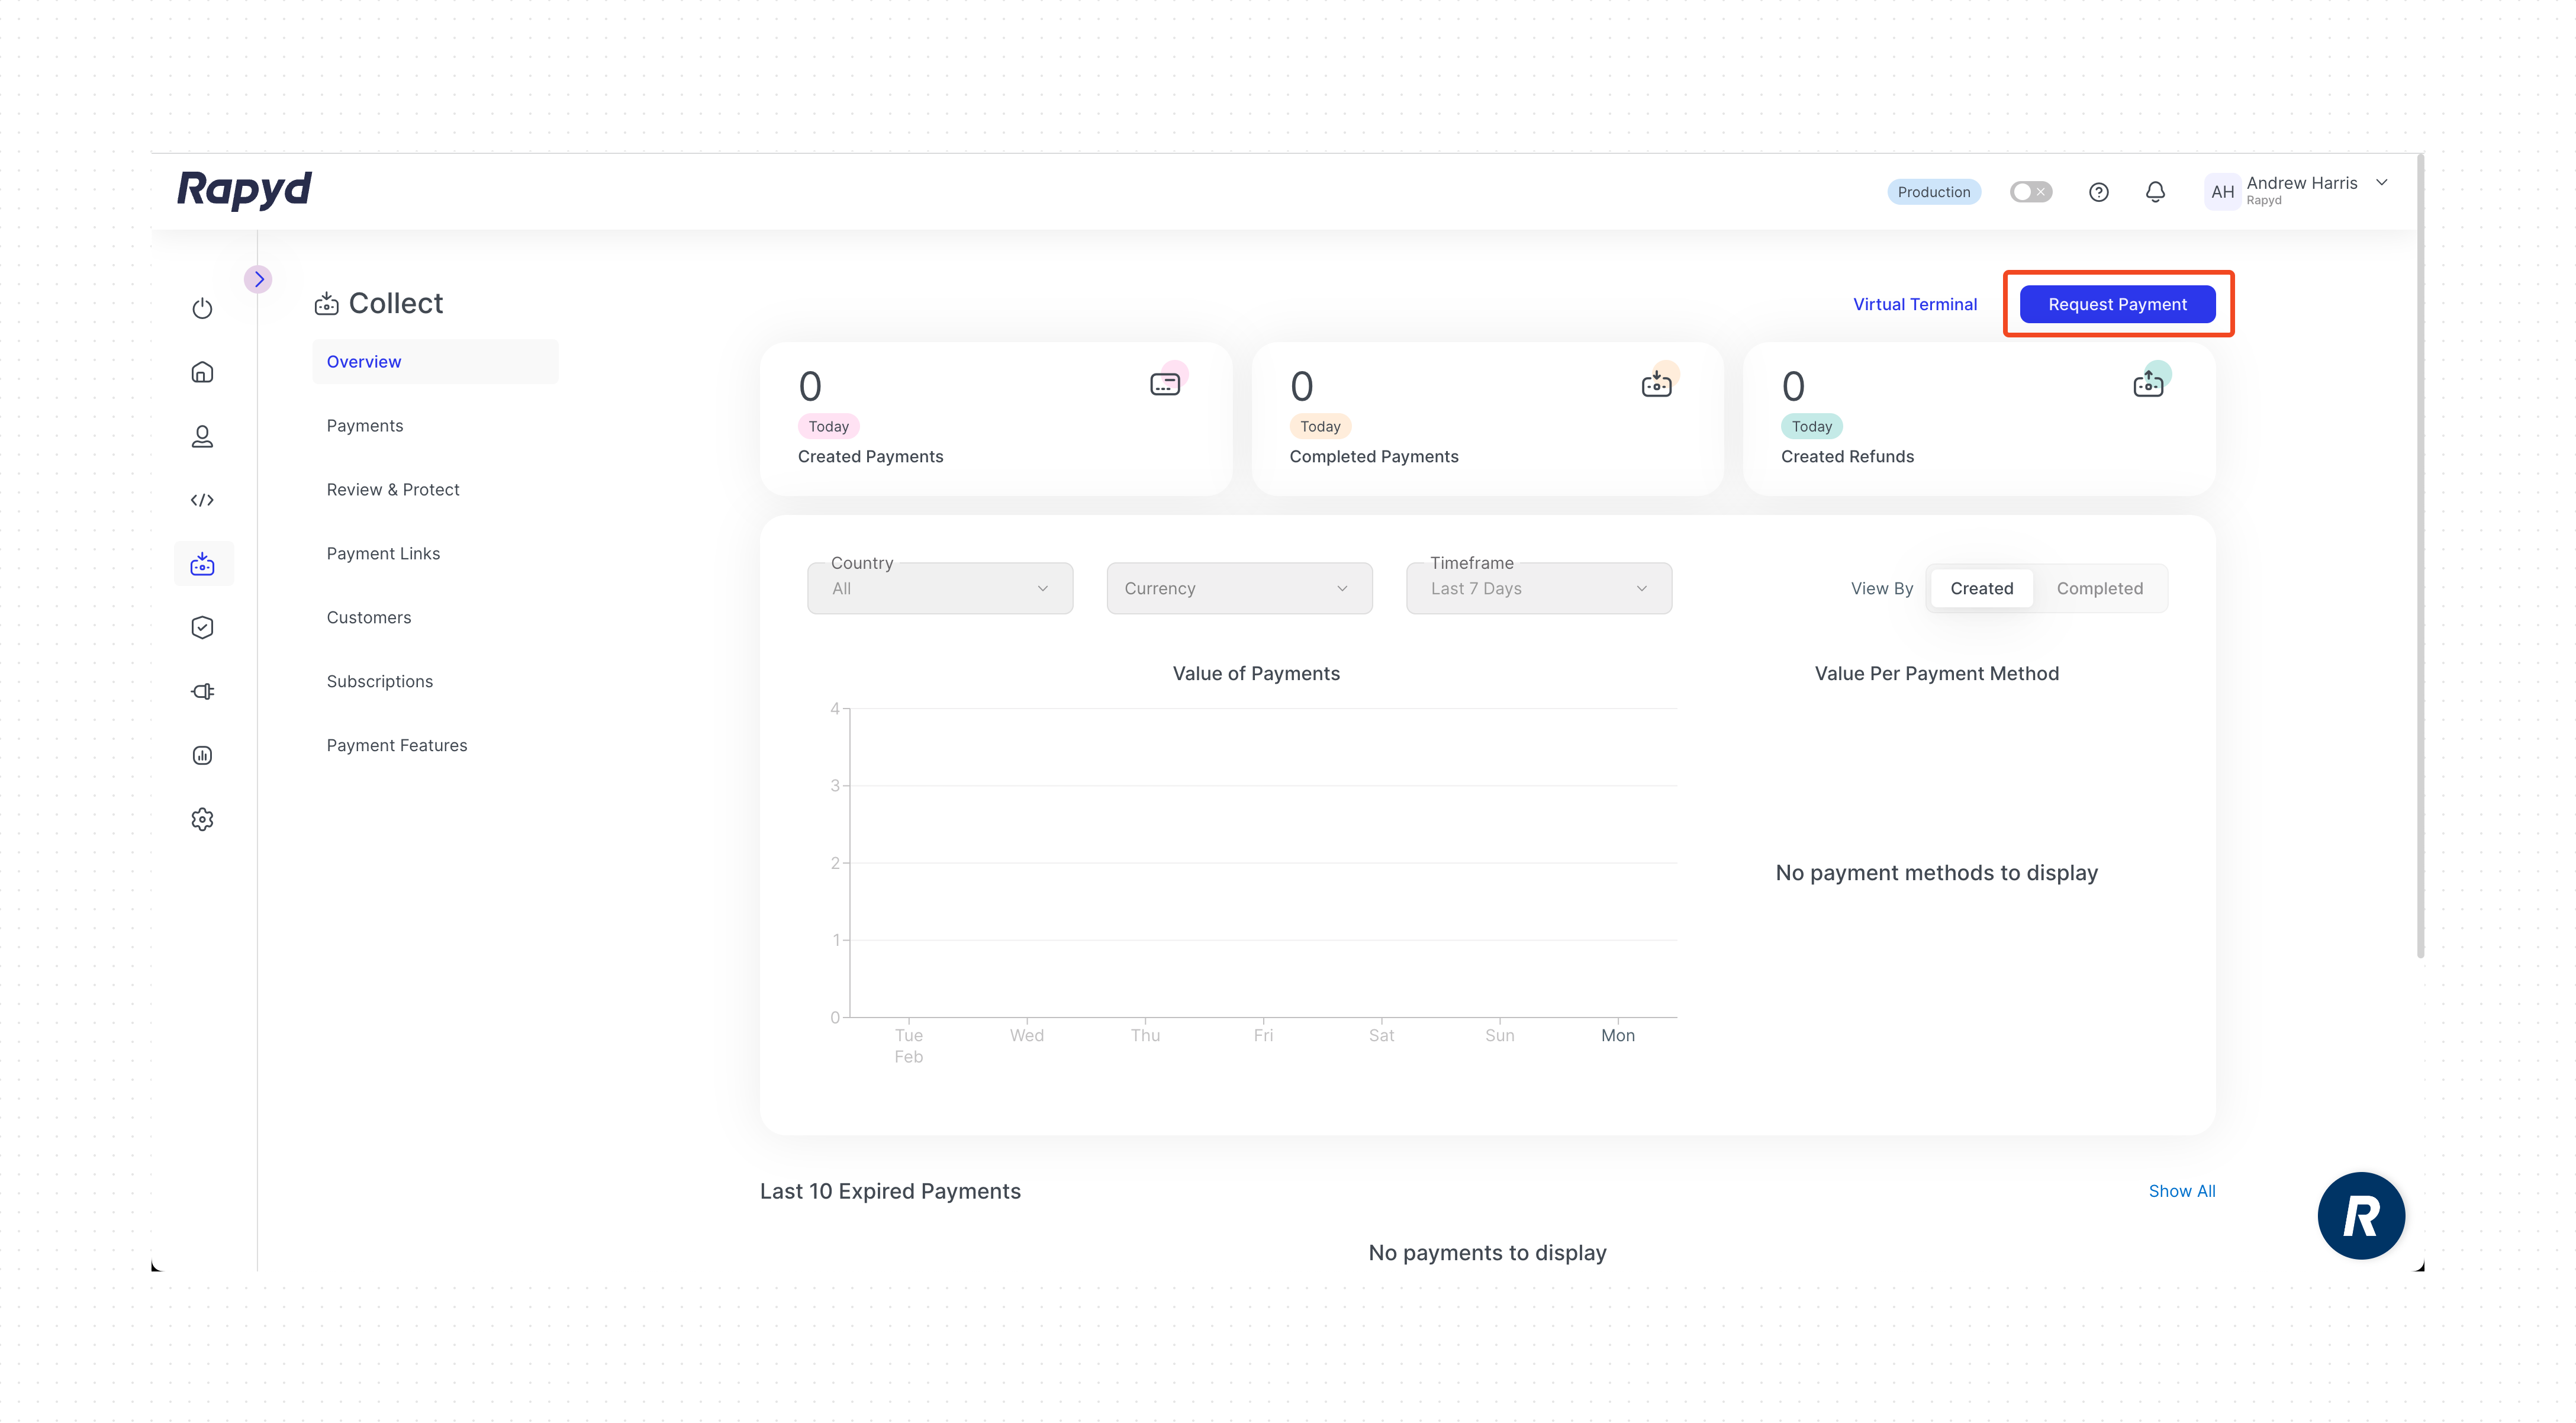
Task: Toggle the Production mode switch
Action: click(x=2030, y=192)
